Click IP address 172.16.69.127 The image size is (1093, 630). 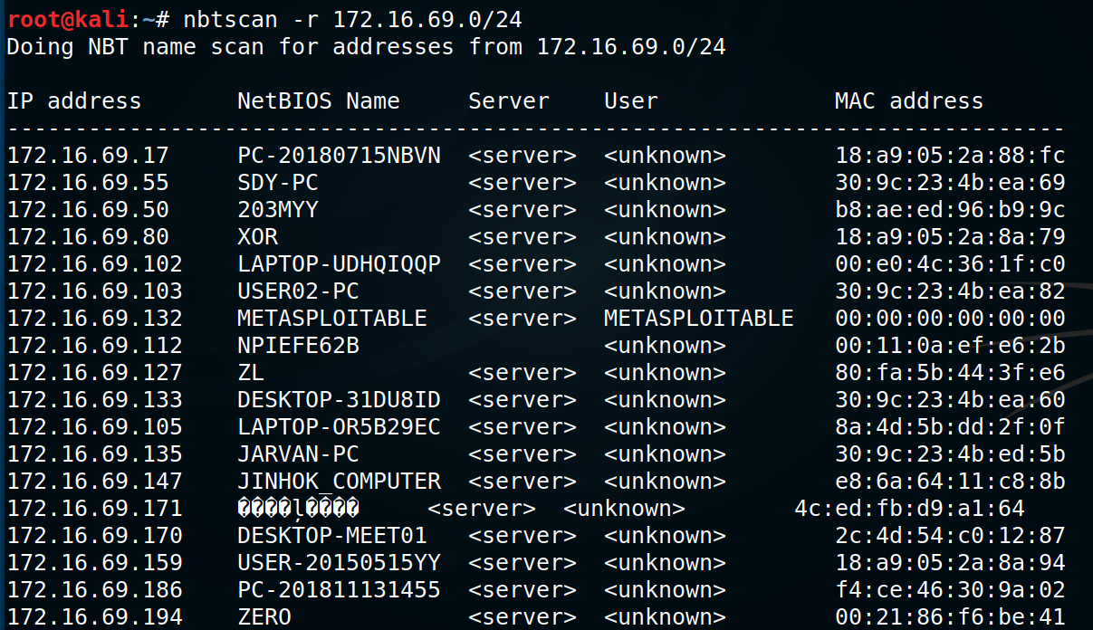click(94, 373)
